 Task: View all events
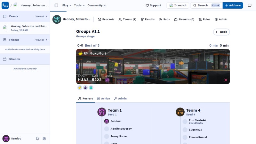(x=41, y=17)
